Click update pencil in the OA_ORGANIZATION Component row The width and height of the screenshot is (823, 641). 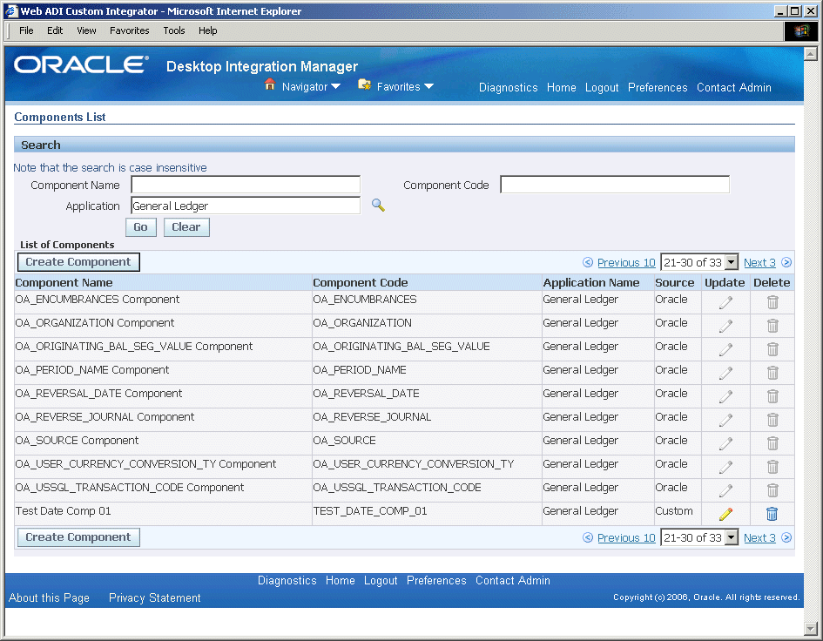pyautogui.click(x=726, y=326)
